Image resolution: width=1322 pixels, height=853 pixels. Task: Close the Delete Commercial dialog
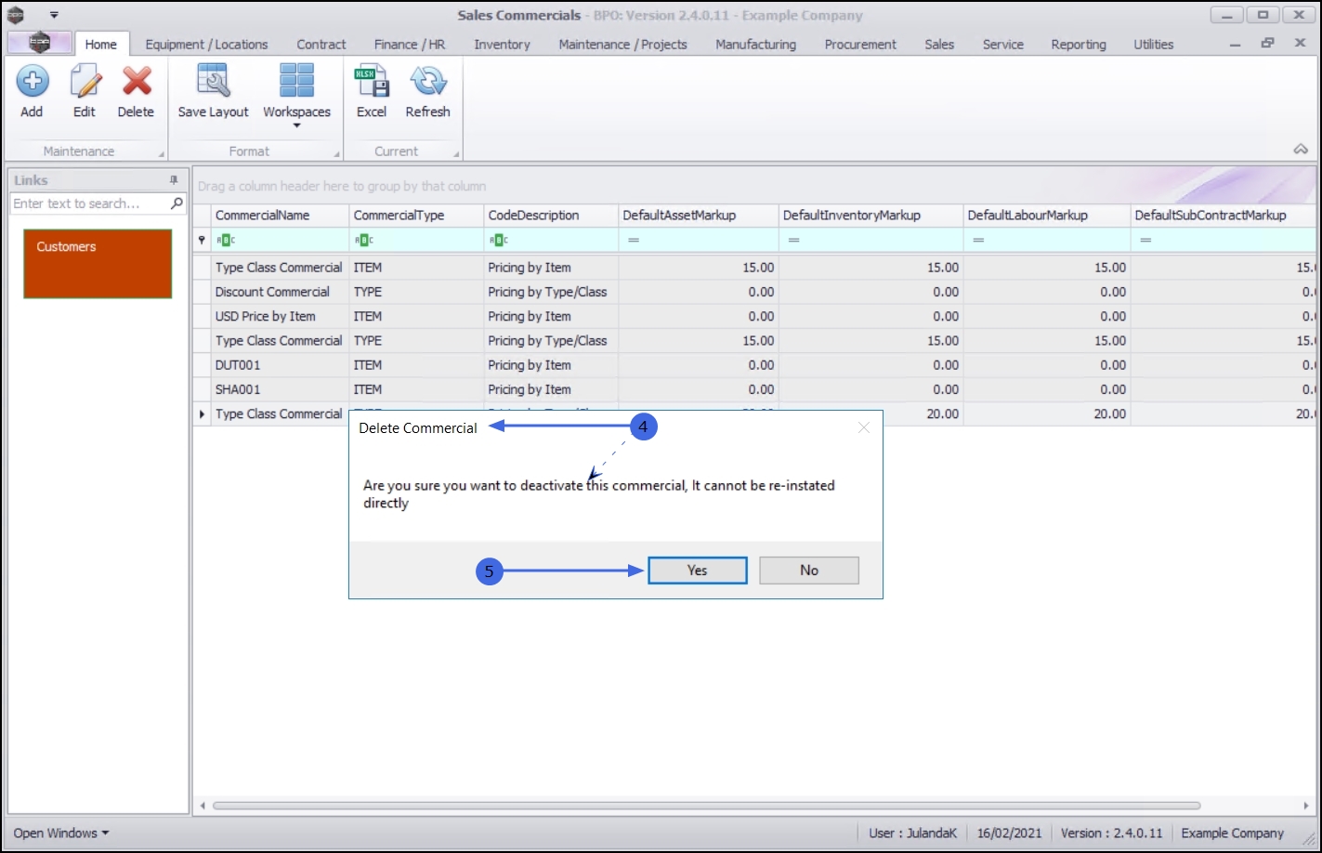coord(864,427)
